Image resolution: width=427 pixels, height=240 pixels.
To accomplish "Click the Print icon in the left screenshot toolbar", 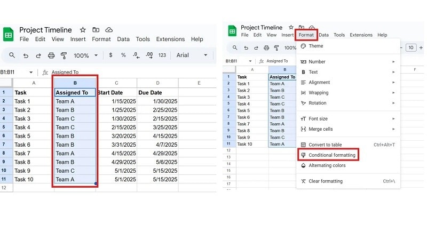I will (51, 55).
